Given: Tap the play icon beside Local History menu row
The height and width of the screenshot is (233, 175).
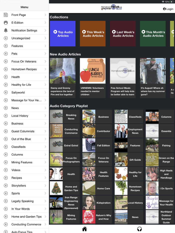Looking at the screenshot, I should tap(6, 116).
